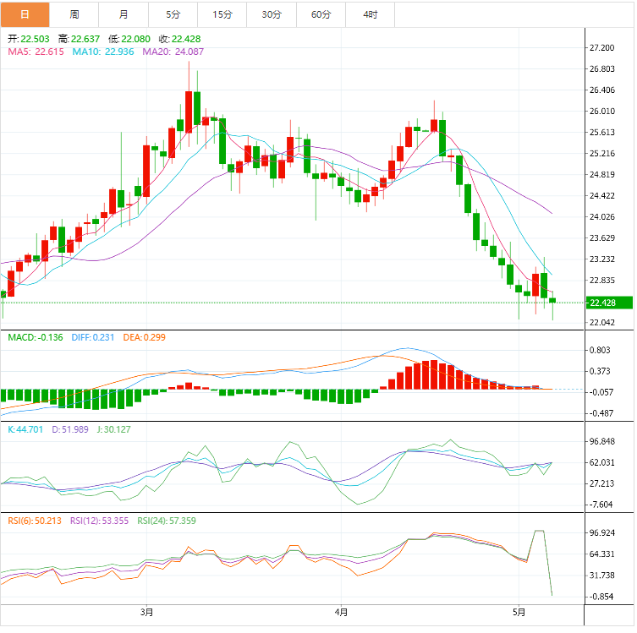Click the DEA value in MACD panel

145,337
